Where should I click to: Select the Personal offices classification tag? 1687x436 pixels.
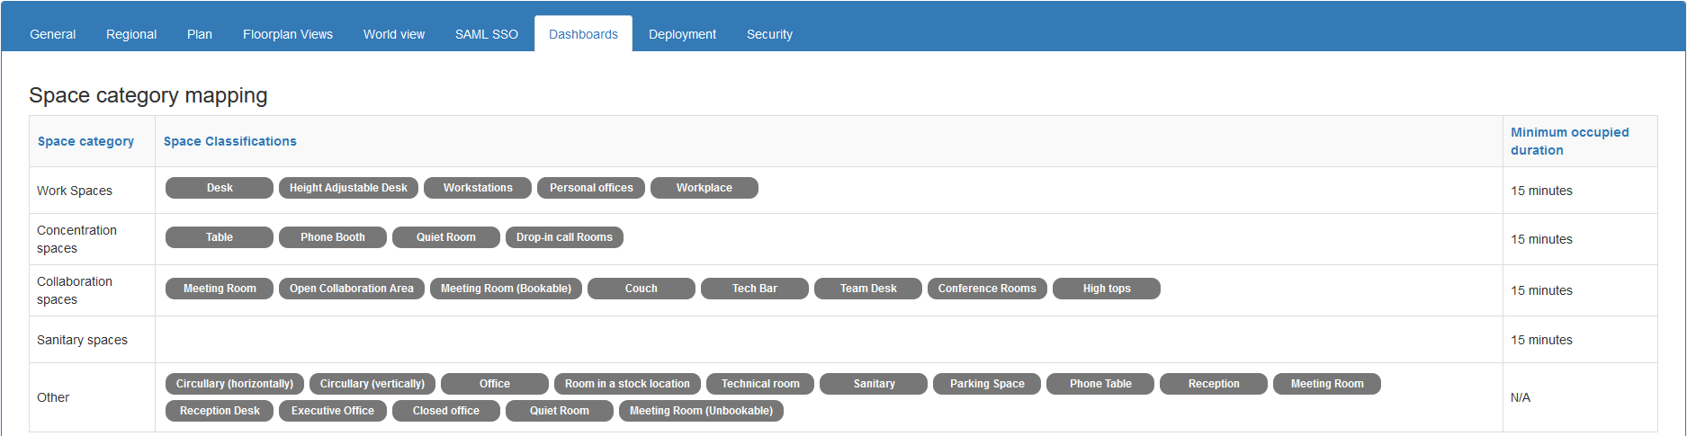tap(591, 188)
